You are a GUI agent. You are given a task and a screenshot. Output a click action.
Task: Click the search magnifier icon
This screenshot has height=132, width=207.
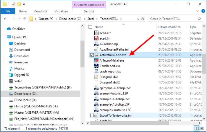[199, 19]
